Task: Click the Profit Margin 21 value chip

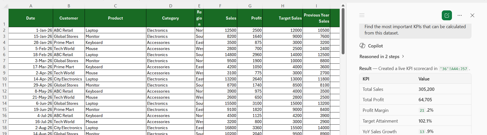Action: (x=422, y=110)
